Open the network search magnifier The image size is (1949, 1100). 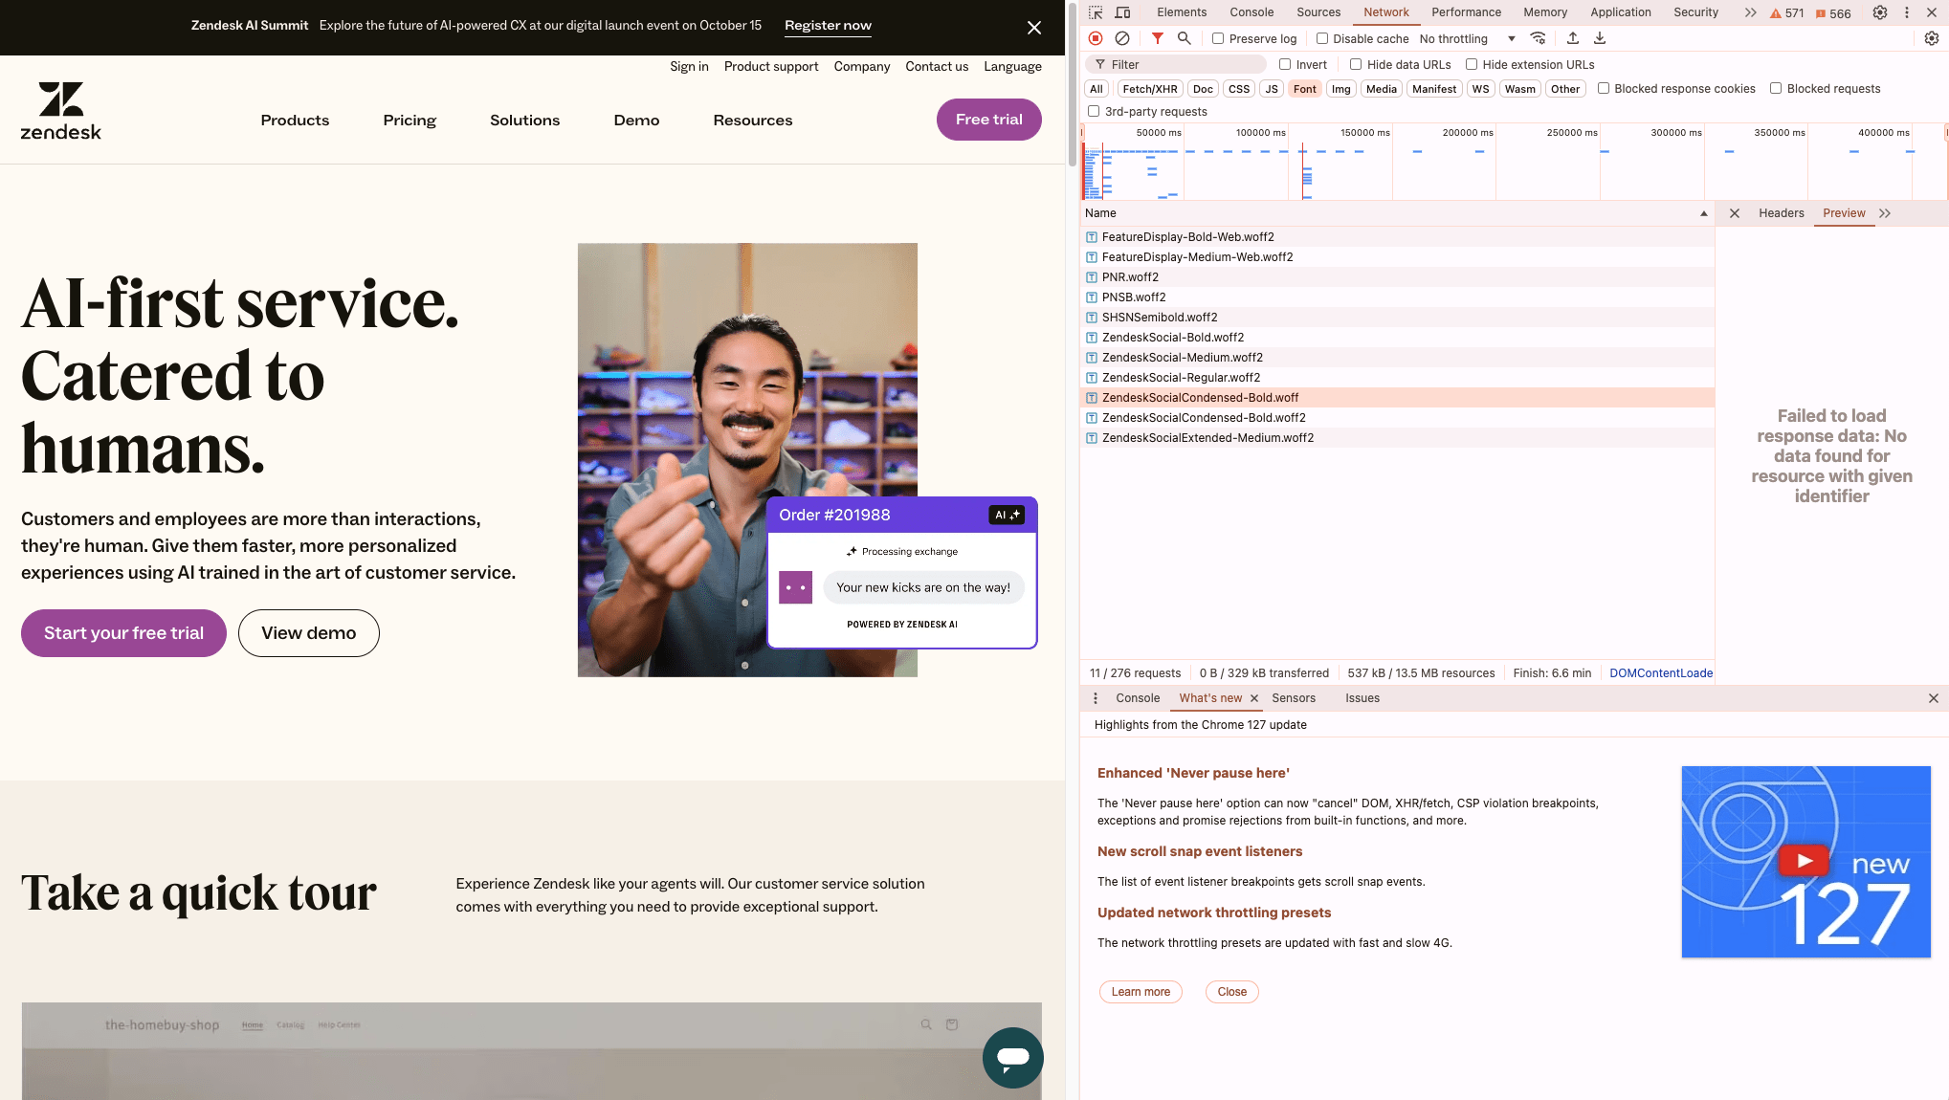1184,38
